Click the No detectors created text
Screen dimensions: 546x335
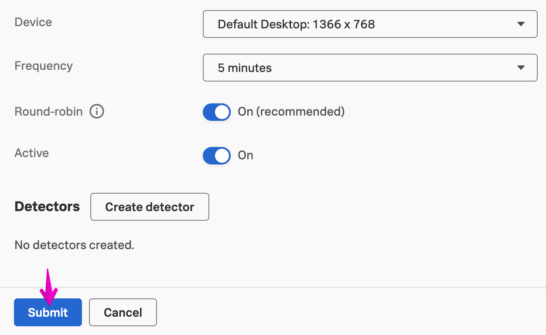click(x=74, y=245)
